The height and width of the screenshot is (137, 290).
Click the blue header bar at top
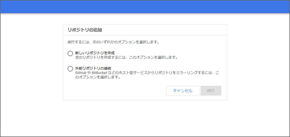[x=145, y=7]
